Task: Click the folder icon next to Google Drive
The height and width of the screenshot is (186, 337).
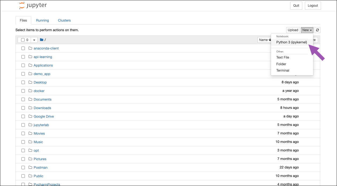Action: (30, 116)
